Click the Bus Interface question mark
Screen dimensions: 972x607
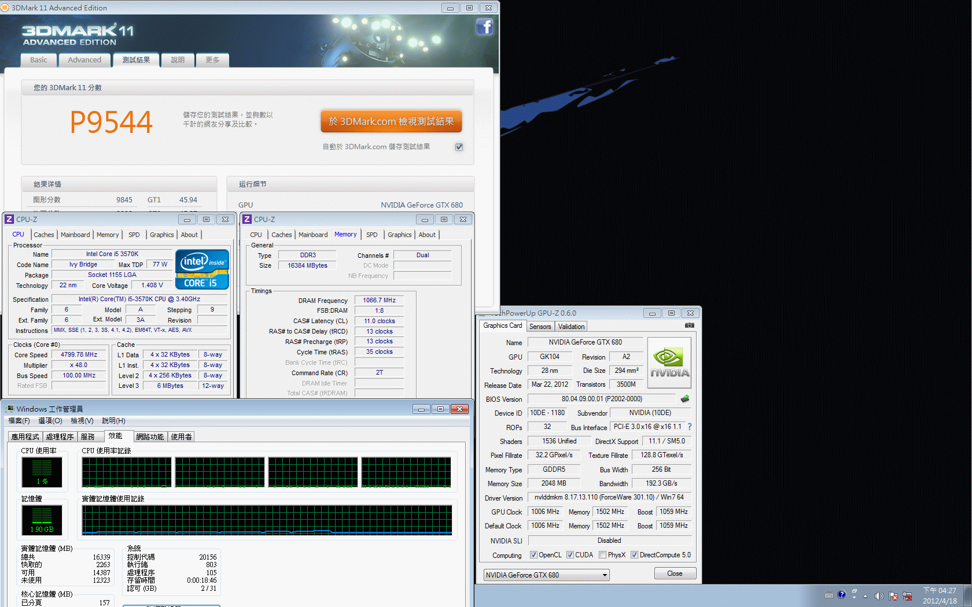tap(690, 427)
